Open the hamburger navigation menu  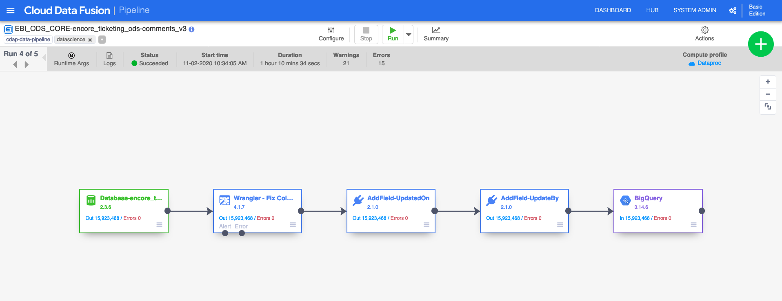pos(11,11)
